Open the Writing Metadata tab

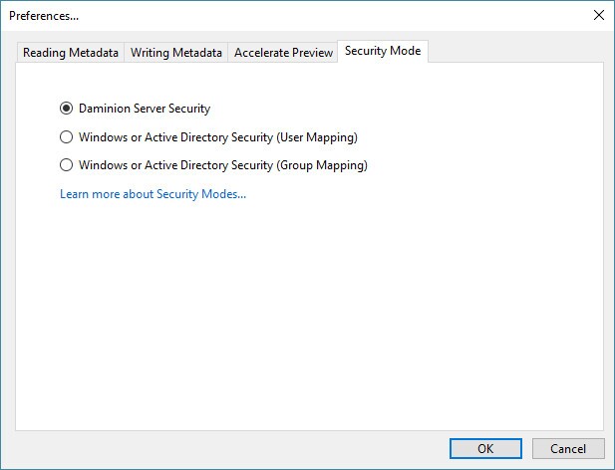pyautogui.click(x=176, y=53)
